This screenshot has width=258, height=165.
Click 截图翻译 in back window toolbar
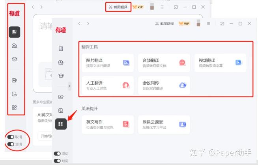pos(118,7)
